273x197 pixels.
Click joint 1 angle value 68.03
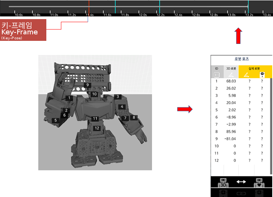(x=231, y=81)
